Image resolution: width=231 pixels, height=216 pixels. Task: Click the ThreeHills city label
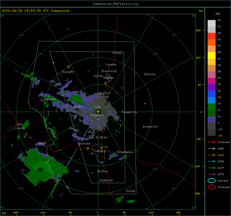(x=129, y=112)
